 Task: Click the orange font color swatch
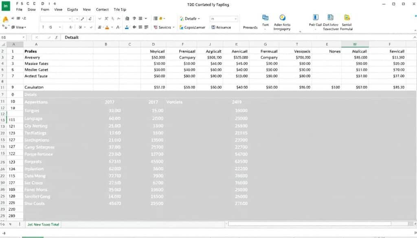click(107, 27)
